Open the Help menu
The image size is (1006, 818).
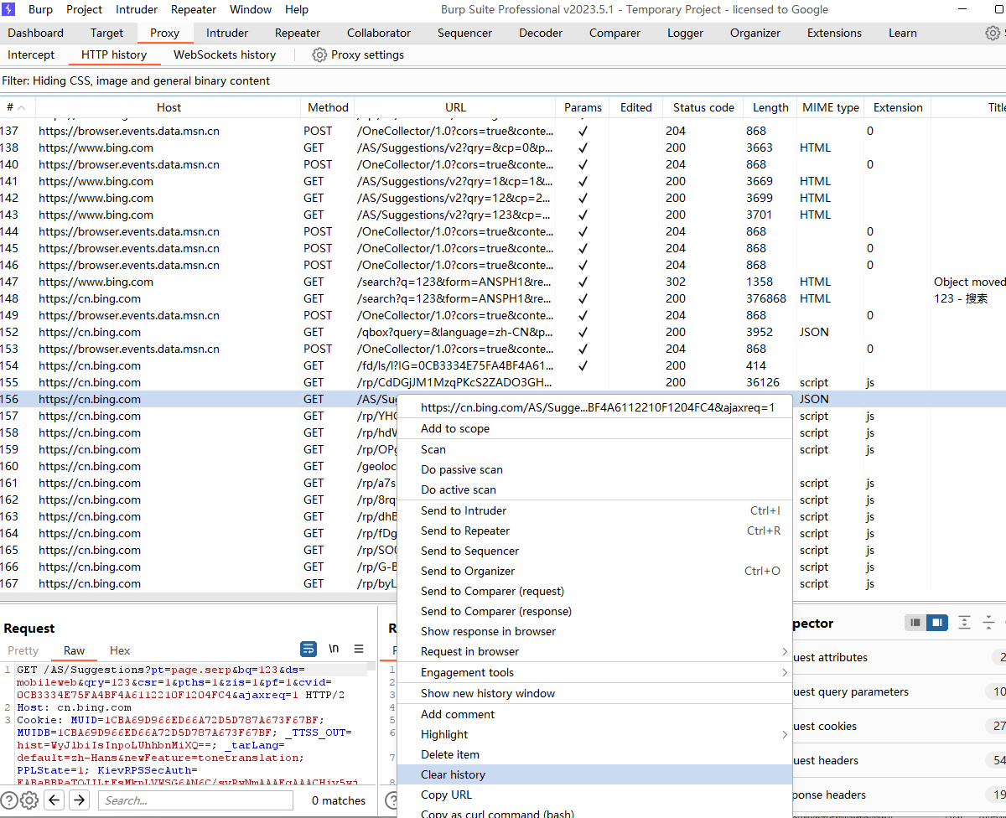297,9
